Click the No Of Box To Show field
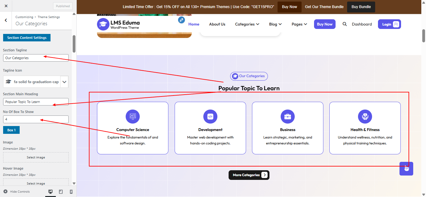The height and width of the screenshot is (197, 426). 36,119
